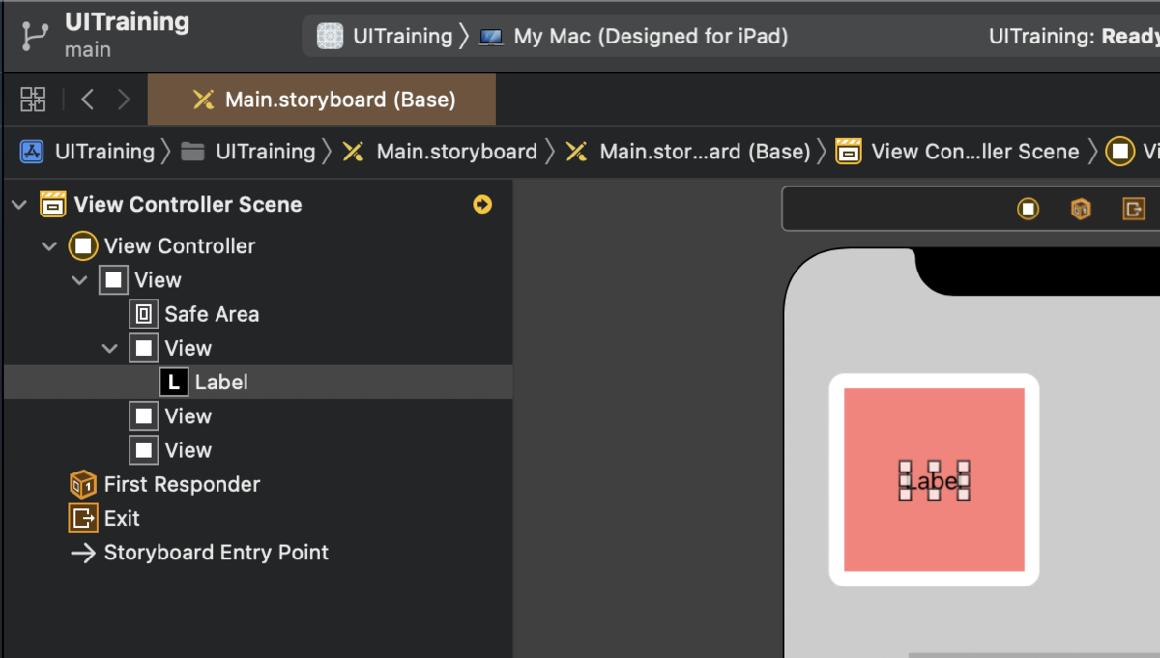Viewport: 1160px width, 658px height.
Task: Select the Main.storyboard (Base) tab
Action: point(322,100)
